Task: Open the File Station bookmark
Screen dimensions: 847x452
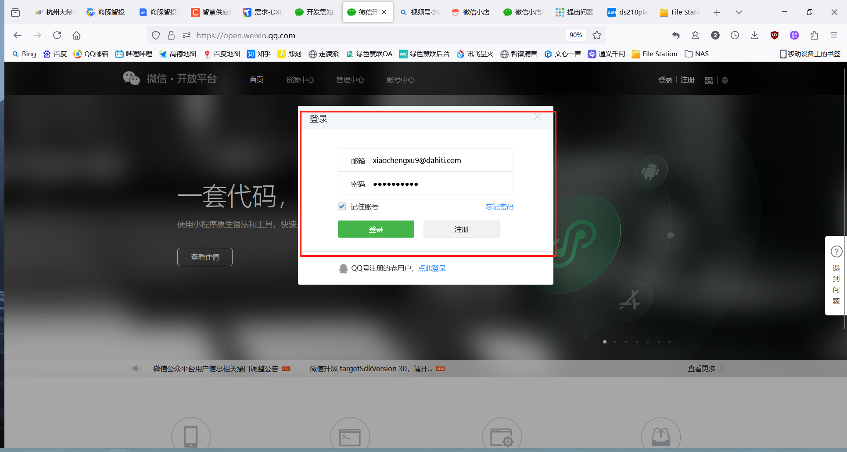Action: (x=654, y=54)
